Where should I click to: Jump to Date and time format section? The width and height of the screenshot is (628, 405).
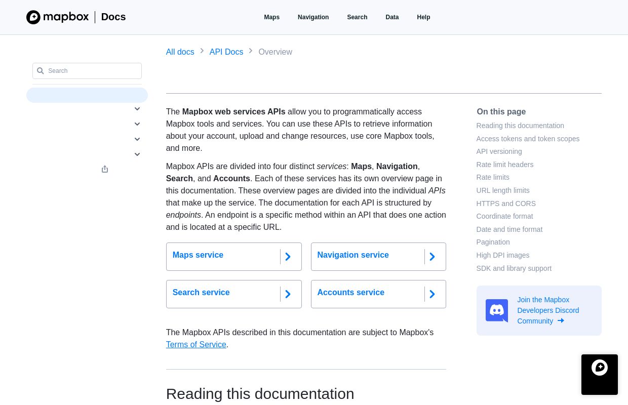coord(509,229)
